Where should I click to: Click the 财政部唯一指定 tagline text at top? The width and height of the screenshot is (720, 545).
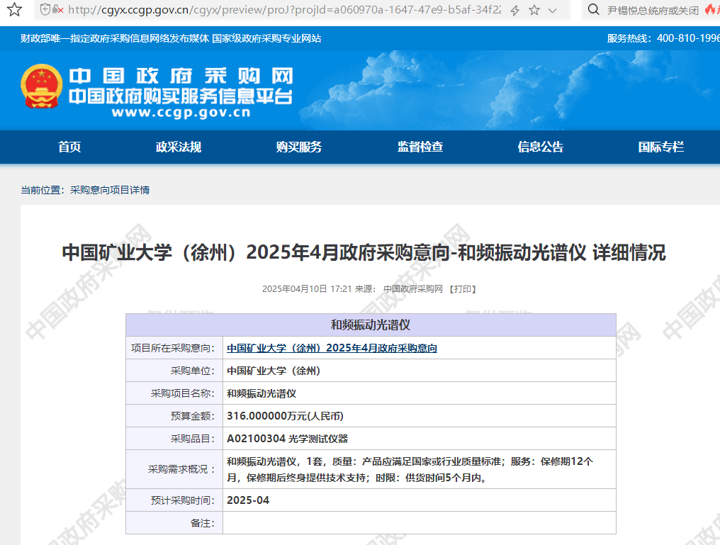pos(171,38)
